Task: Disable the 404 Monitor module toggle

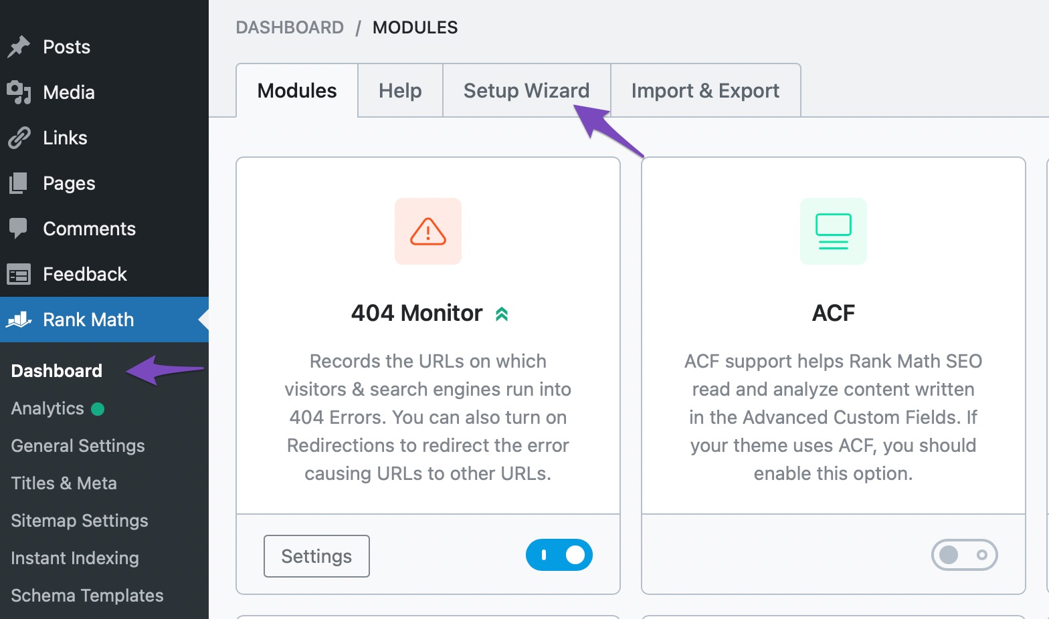Action: (559, 555)
